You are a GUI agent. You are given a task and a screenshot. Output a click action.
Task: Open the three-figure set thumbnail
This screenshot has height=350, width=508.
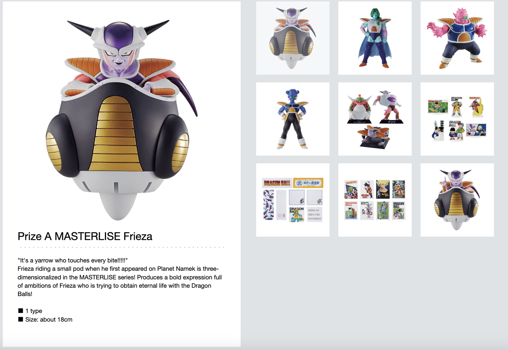click(375, 119)
